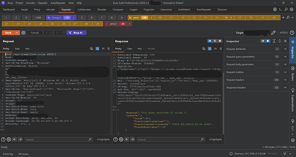Switch to the Dashboard tab

pyautogui.click(x=9, y=9)
